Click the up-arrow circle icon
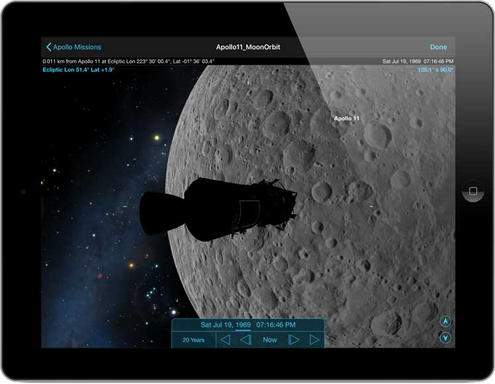495x384 pixels. (x=445, y=322)
